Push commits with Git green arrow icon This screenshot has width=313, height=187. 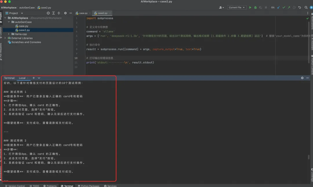[x=289, y=8]
